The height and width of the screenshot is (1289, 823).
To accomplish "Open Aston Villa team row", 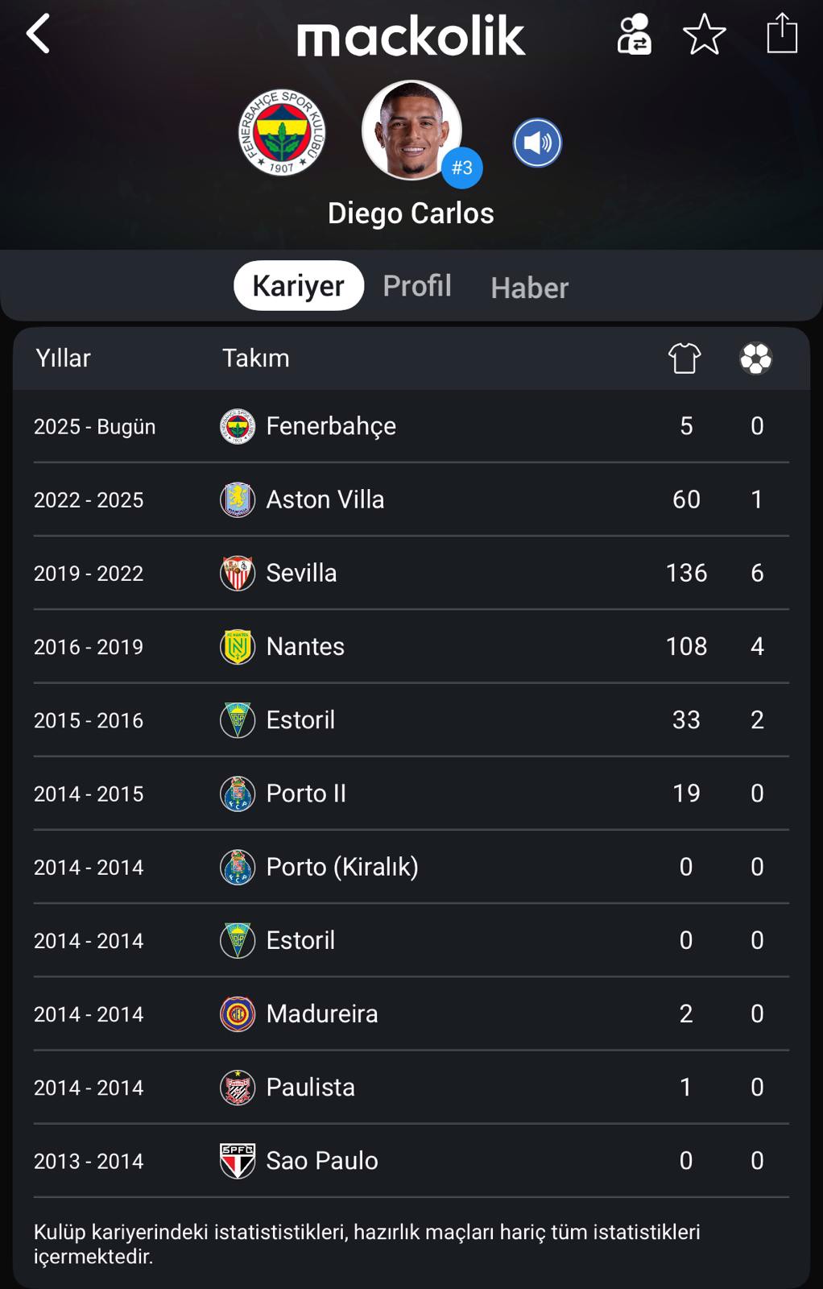I will [411, 499].
